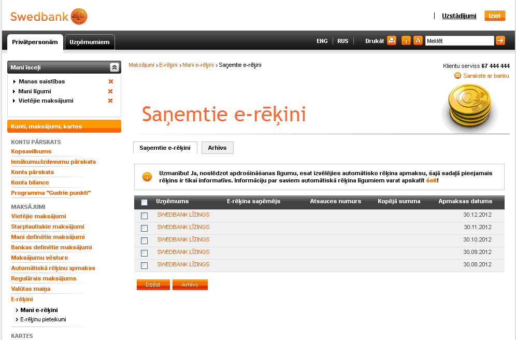Click the Uzņēmums column header
This screenshot has height=340, width=516.
[x=173, y=201]
